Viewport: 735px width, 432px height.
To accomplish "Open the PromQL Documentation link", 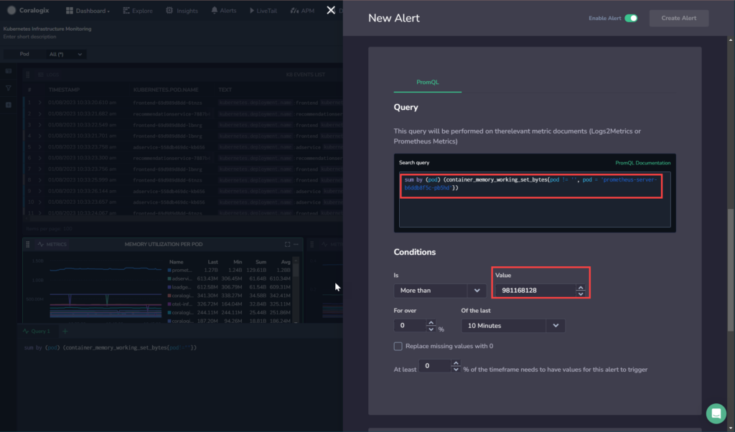I will click(642, 163).
